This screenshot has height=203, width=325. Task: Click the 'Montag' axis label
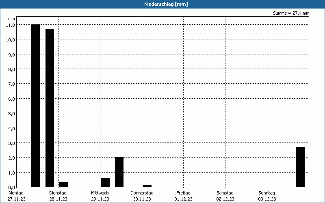point(16,193)
